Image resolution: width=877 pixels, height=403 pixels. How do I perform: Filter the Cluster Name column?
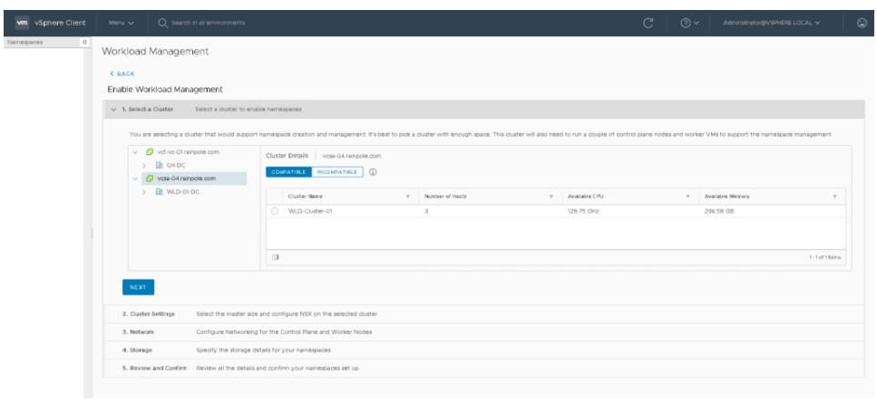coord(408,197)
